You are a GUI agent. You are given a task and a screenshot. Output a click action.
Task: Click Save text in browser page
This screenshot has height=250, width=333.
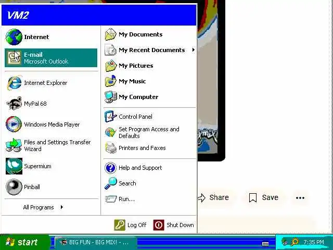click(270, 197)
